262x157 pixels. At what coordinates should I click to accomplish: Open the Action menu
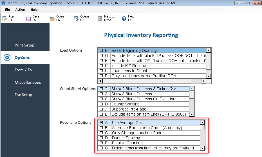click(x=20, y=10)
